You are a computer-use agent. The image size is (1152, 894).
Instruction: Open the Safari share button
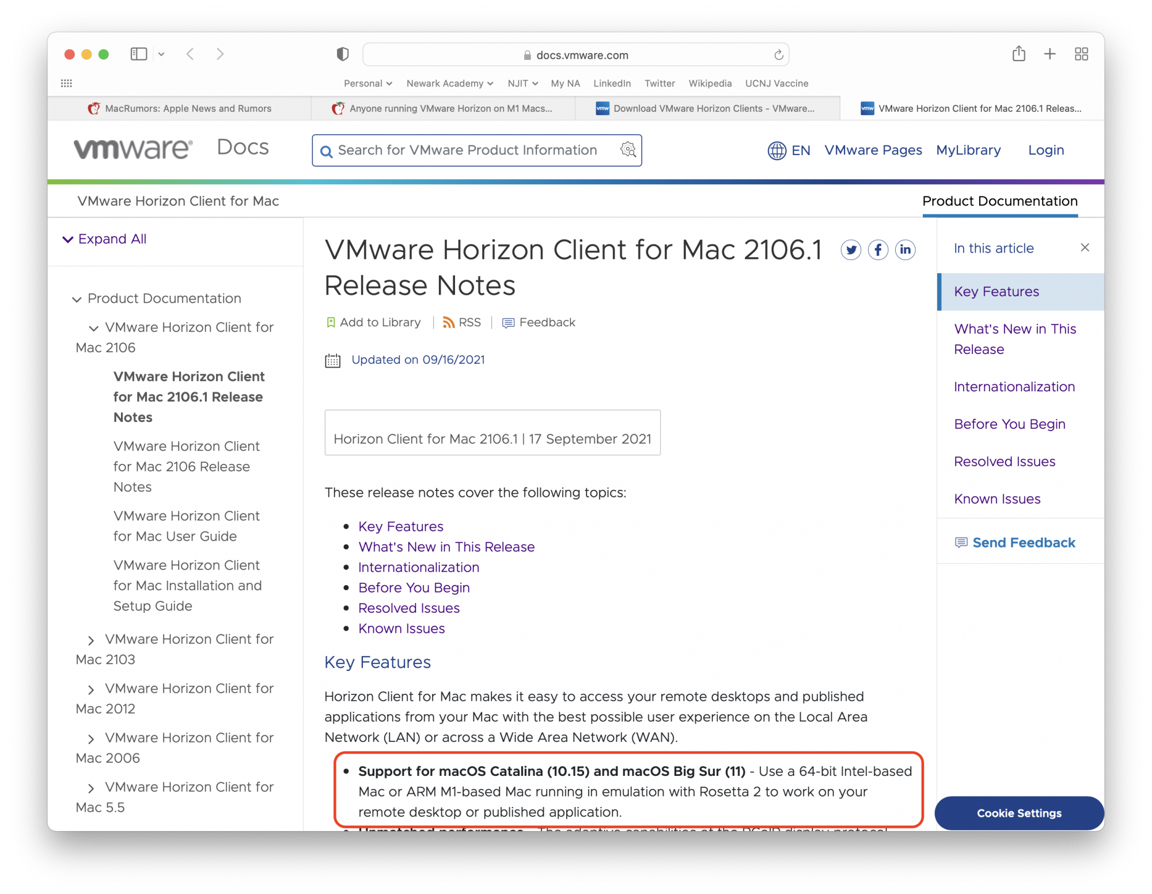tap(1019, 54)
